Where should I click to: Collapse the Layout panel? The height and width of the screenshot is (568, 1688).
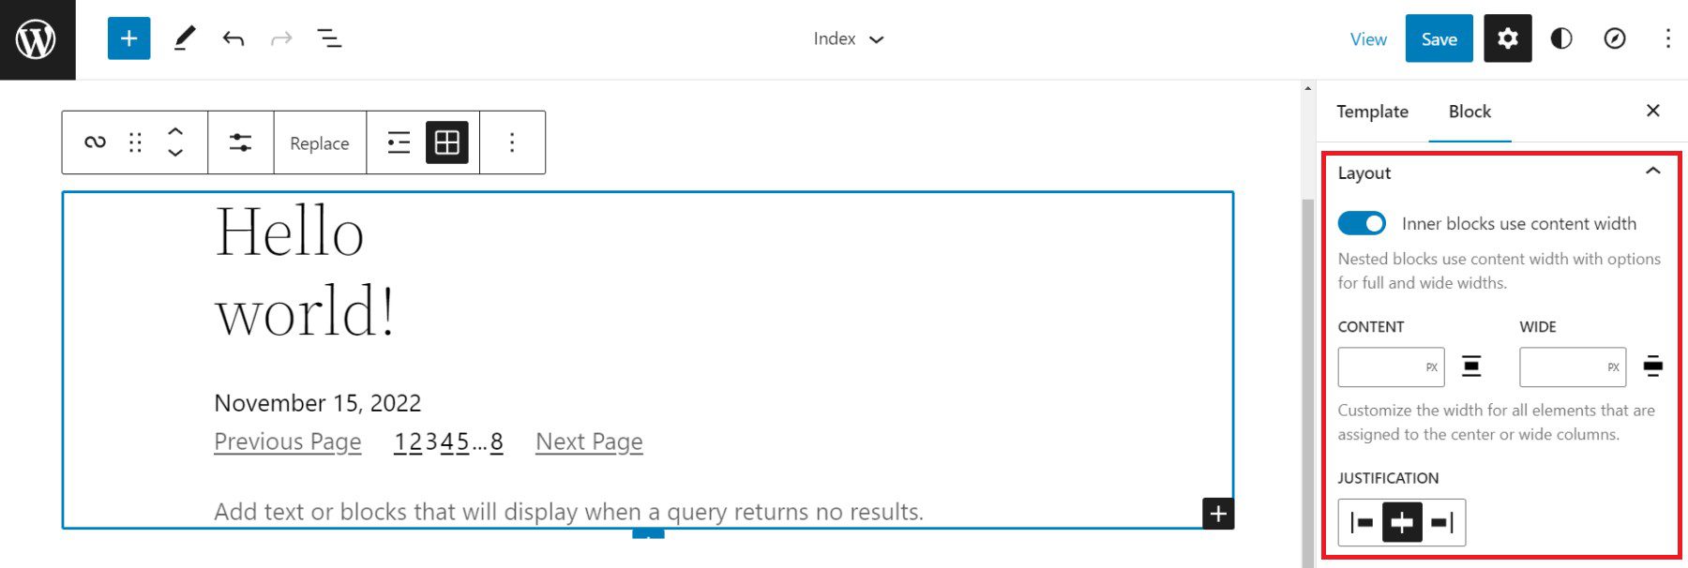(x=1651, y=172)
